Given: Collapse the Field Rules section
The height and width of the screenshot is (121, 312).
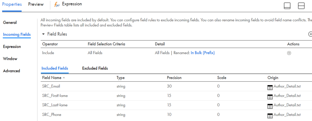Looking at the screenshot, I should [x=44, y=34].
